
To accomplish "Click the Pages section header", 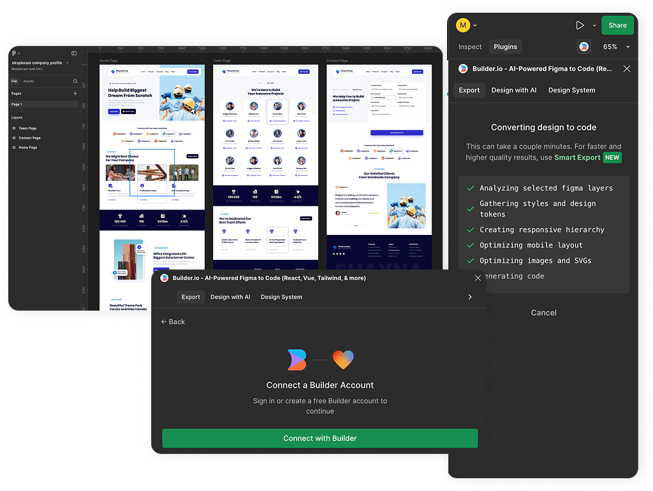I will pyautogui.click(x=16, y=94).
